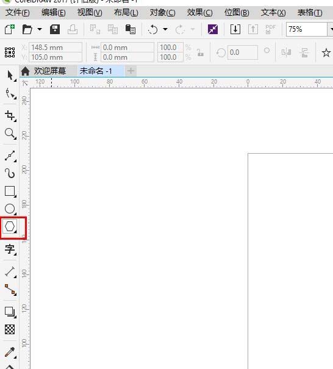Switch to the 未命名 -1 document tab
Image resolution: width=333 pixels, height=369 pixels.
(x=101, y=71)
